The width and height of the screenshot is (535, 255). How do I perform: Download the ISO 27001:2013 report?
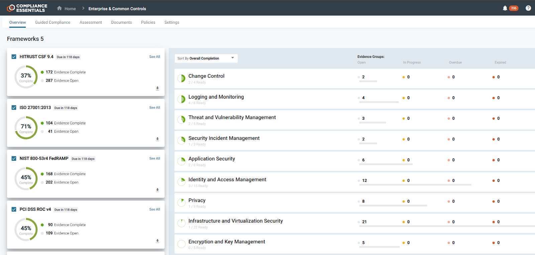point(157,139)
